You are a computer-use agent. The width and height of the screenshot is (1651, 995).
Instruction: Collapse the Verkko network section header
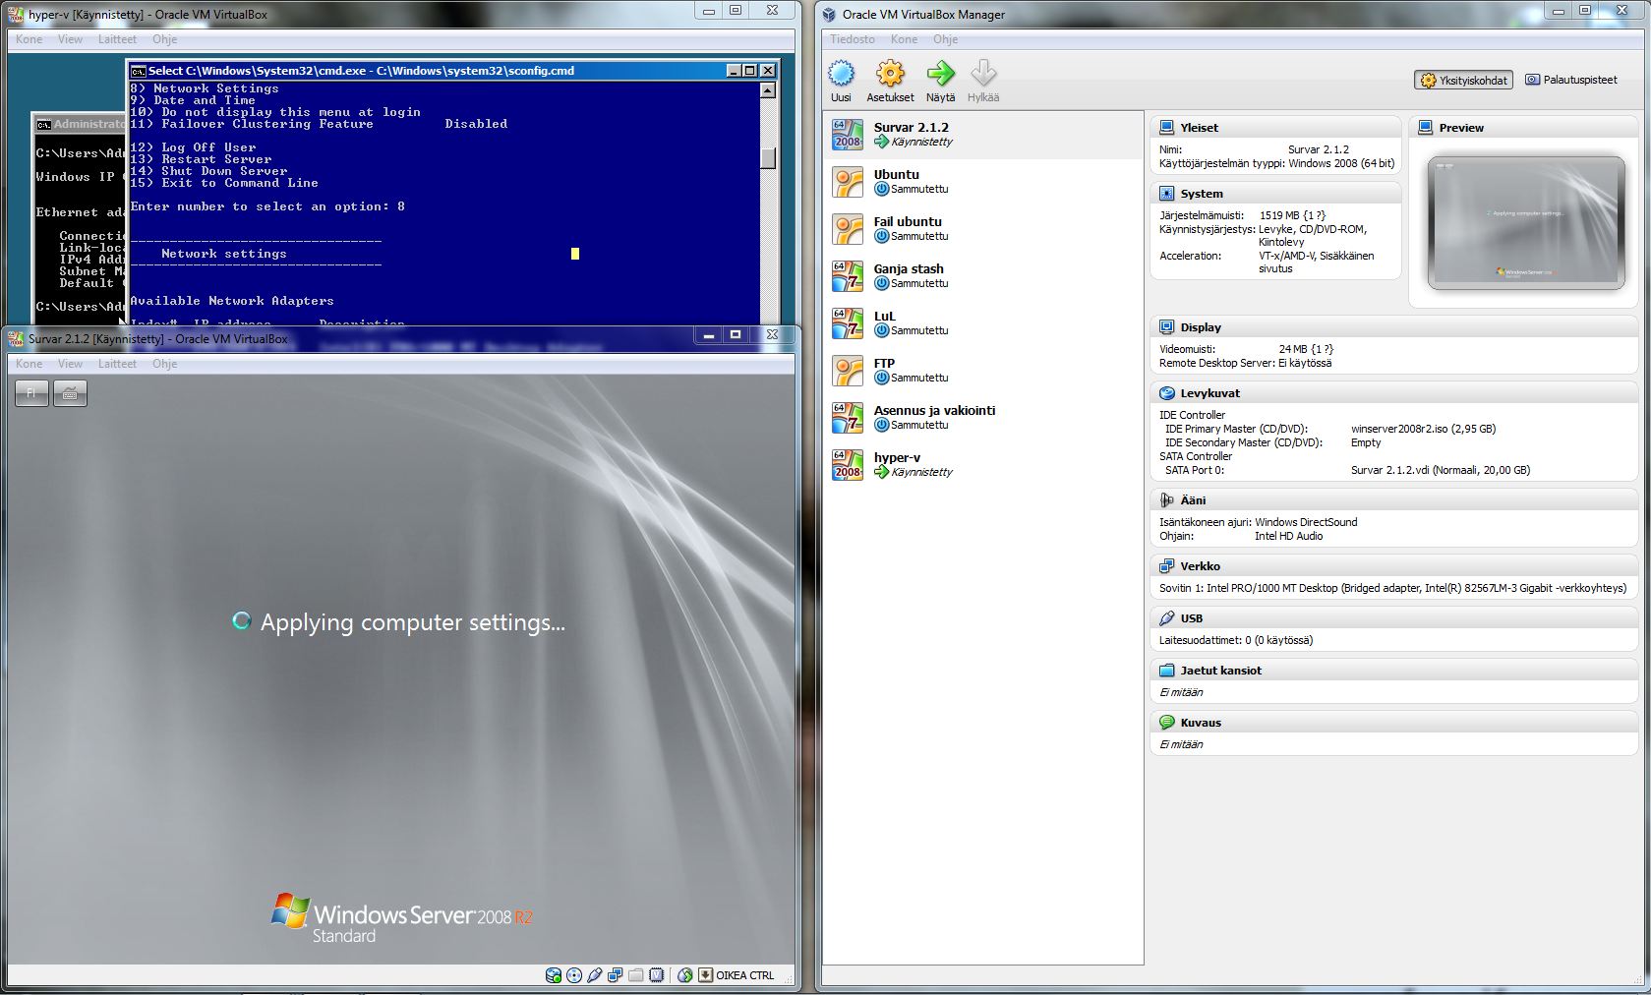(1200, 566)
